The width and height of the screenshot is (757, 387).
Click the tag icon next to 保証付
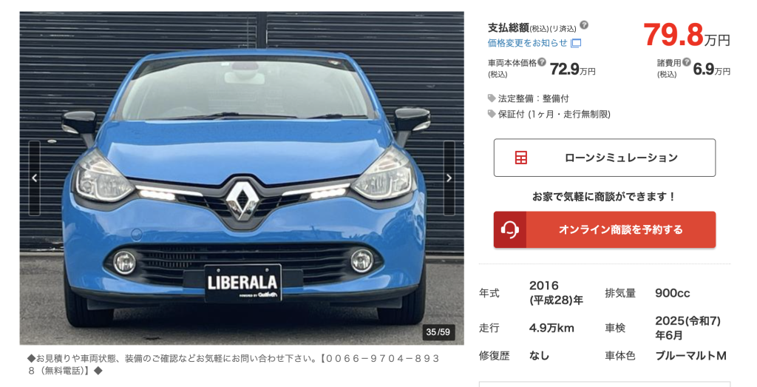(x=492, y=114)
